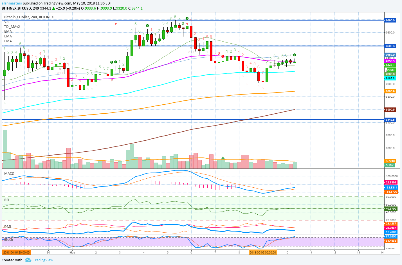Click the 9590.3 horizontal line price tag

click(390, 46)
